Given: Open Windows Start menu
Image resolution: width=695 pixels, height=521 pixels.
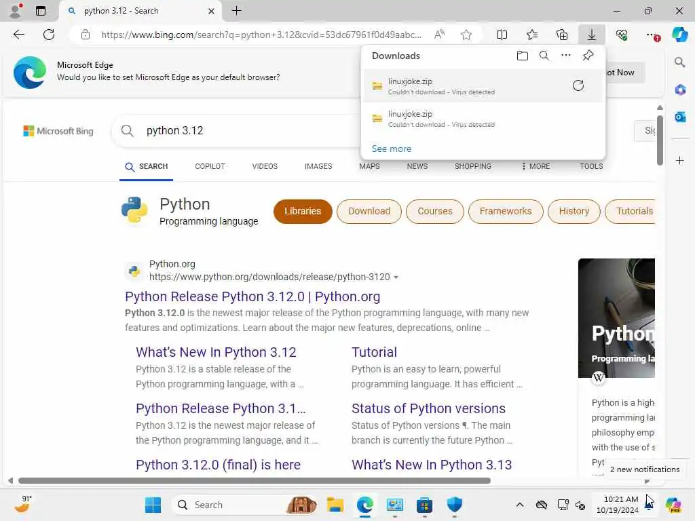Looking at the screenshot, I should [153, 505].
